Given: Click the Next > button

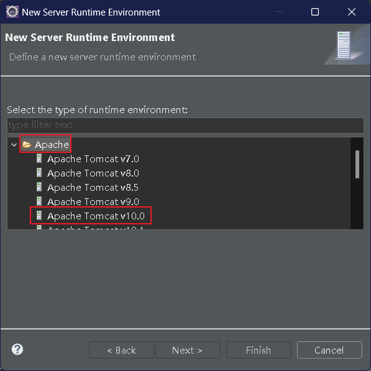Looking at the screenshot, I should pos(188,350).
